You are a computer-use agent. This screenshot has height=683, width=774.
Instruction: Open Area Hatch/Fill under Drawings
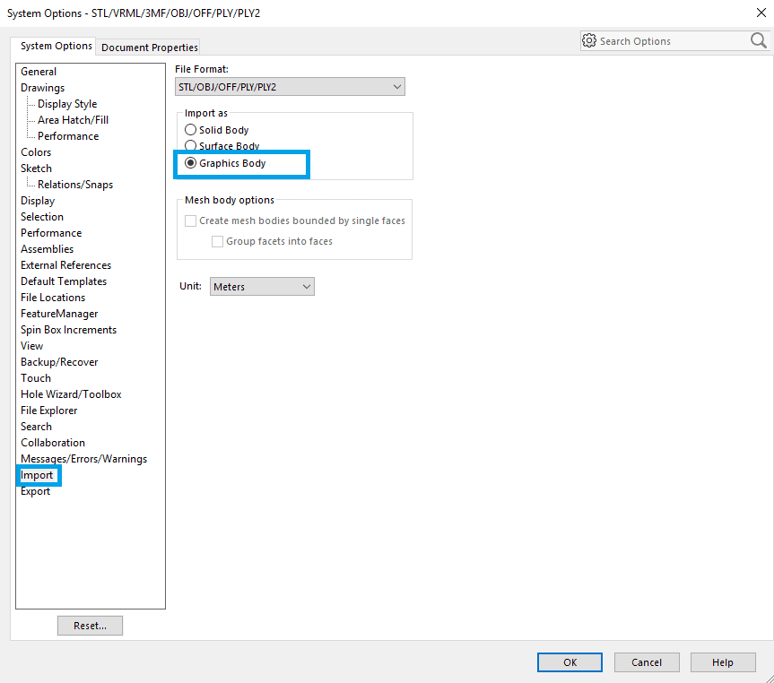coord(73,120)
